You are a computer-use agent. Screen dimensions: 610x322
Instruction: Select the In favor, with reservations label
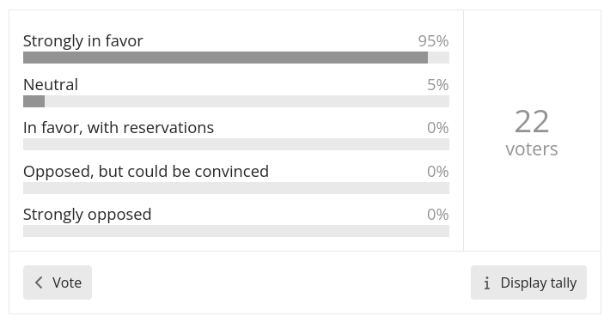[x=119, y=128]
